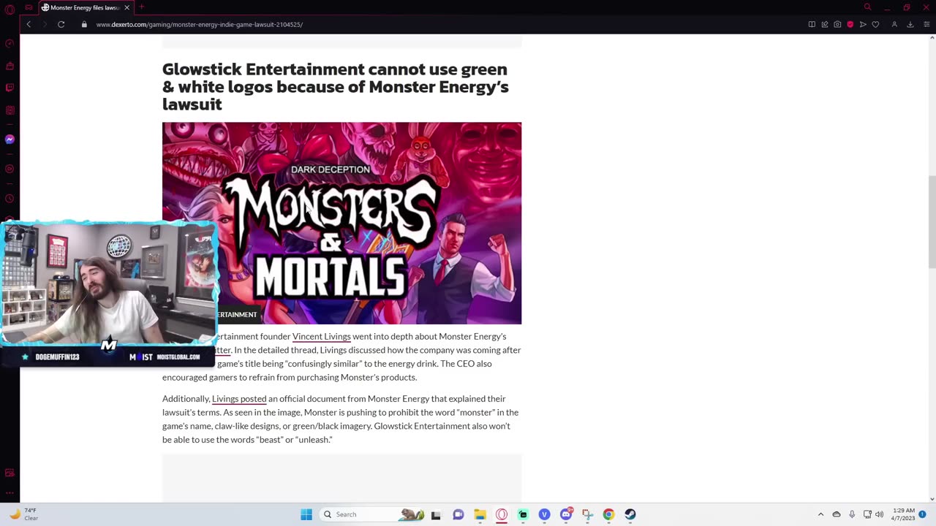Image resolution: width=936 pixels, height=526 pixels.
Task: Open Twitch panel in the sidebar
Action: pyautogui.click(x=10, y=88)
